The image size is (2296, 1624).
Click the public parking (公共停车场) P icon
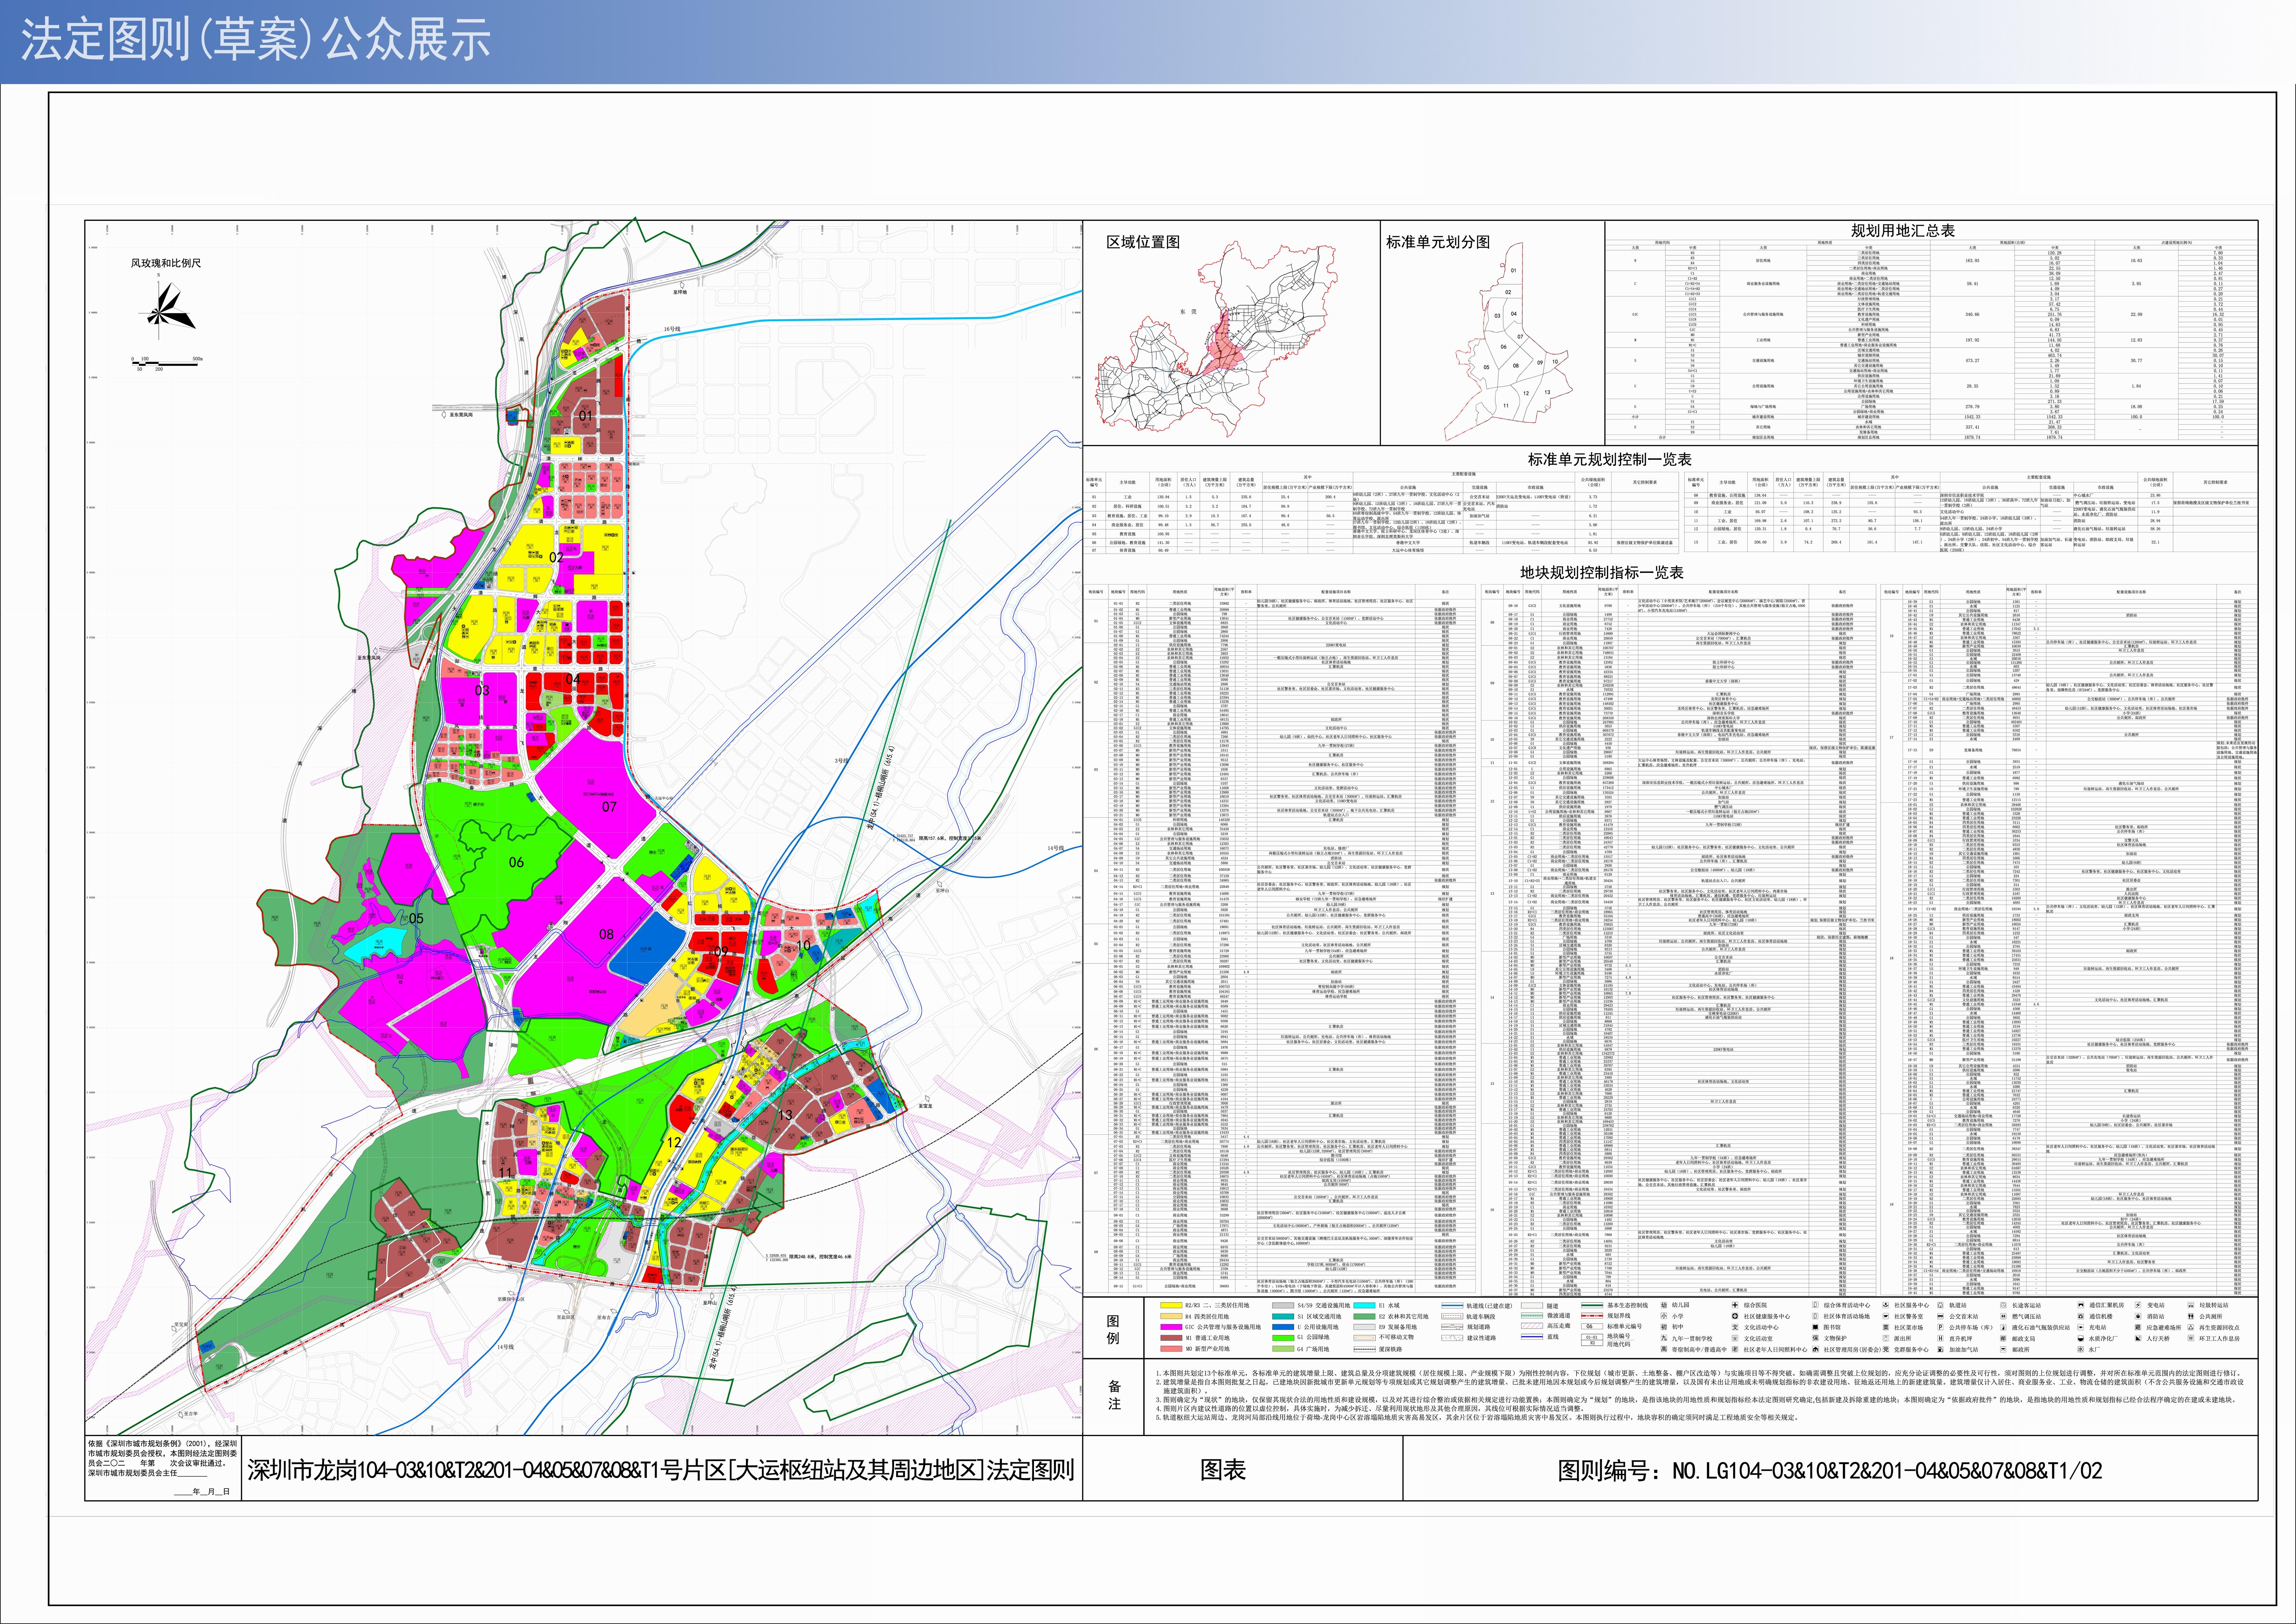tap(1940, 1327)
